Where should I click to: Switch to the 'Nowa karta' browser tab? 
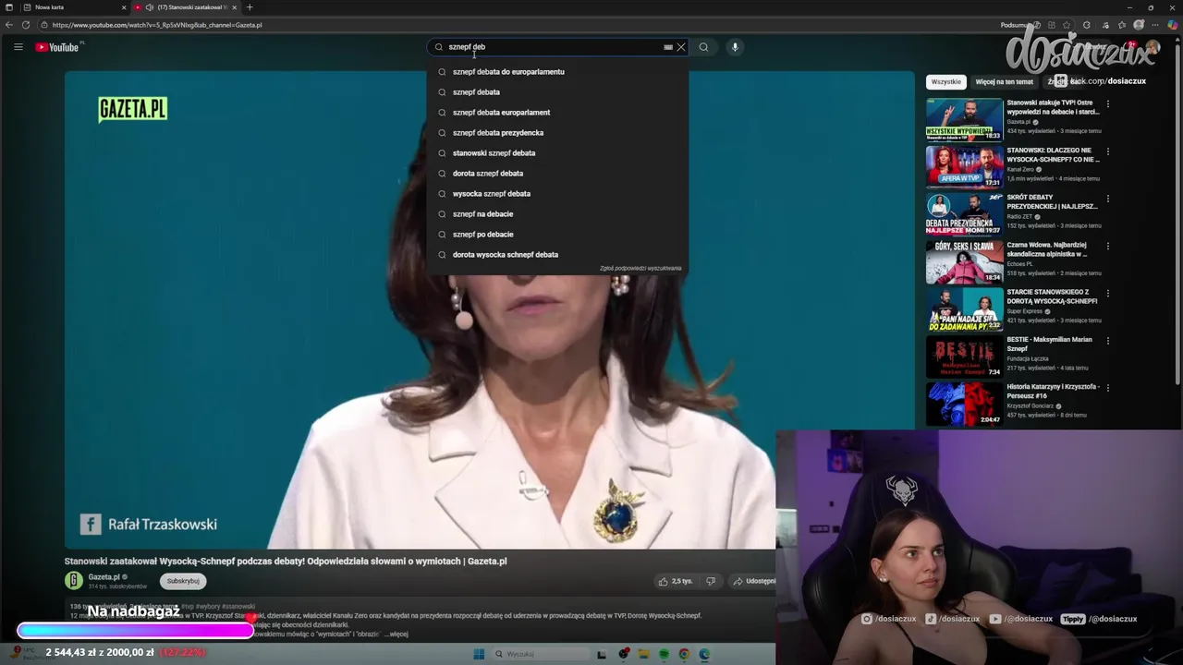tap(76, 7)
